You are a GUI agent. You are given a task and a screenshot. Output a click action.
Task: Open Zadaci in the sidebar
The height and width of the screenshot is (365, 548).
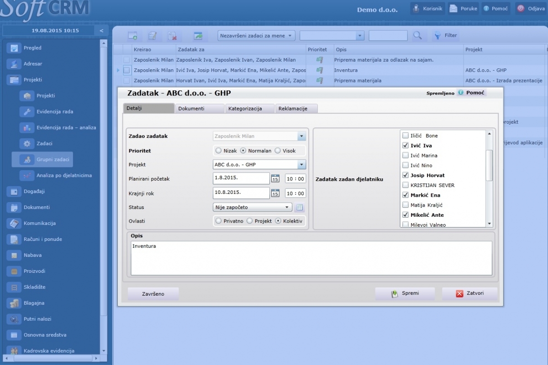point(44,144)
